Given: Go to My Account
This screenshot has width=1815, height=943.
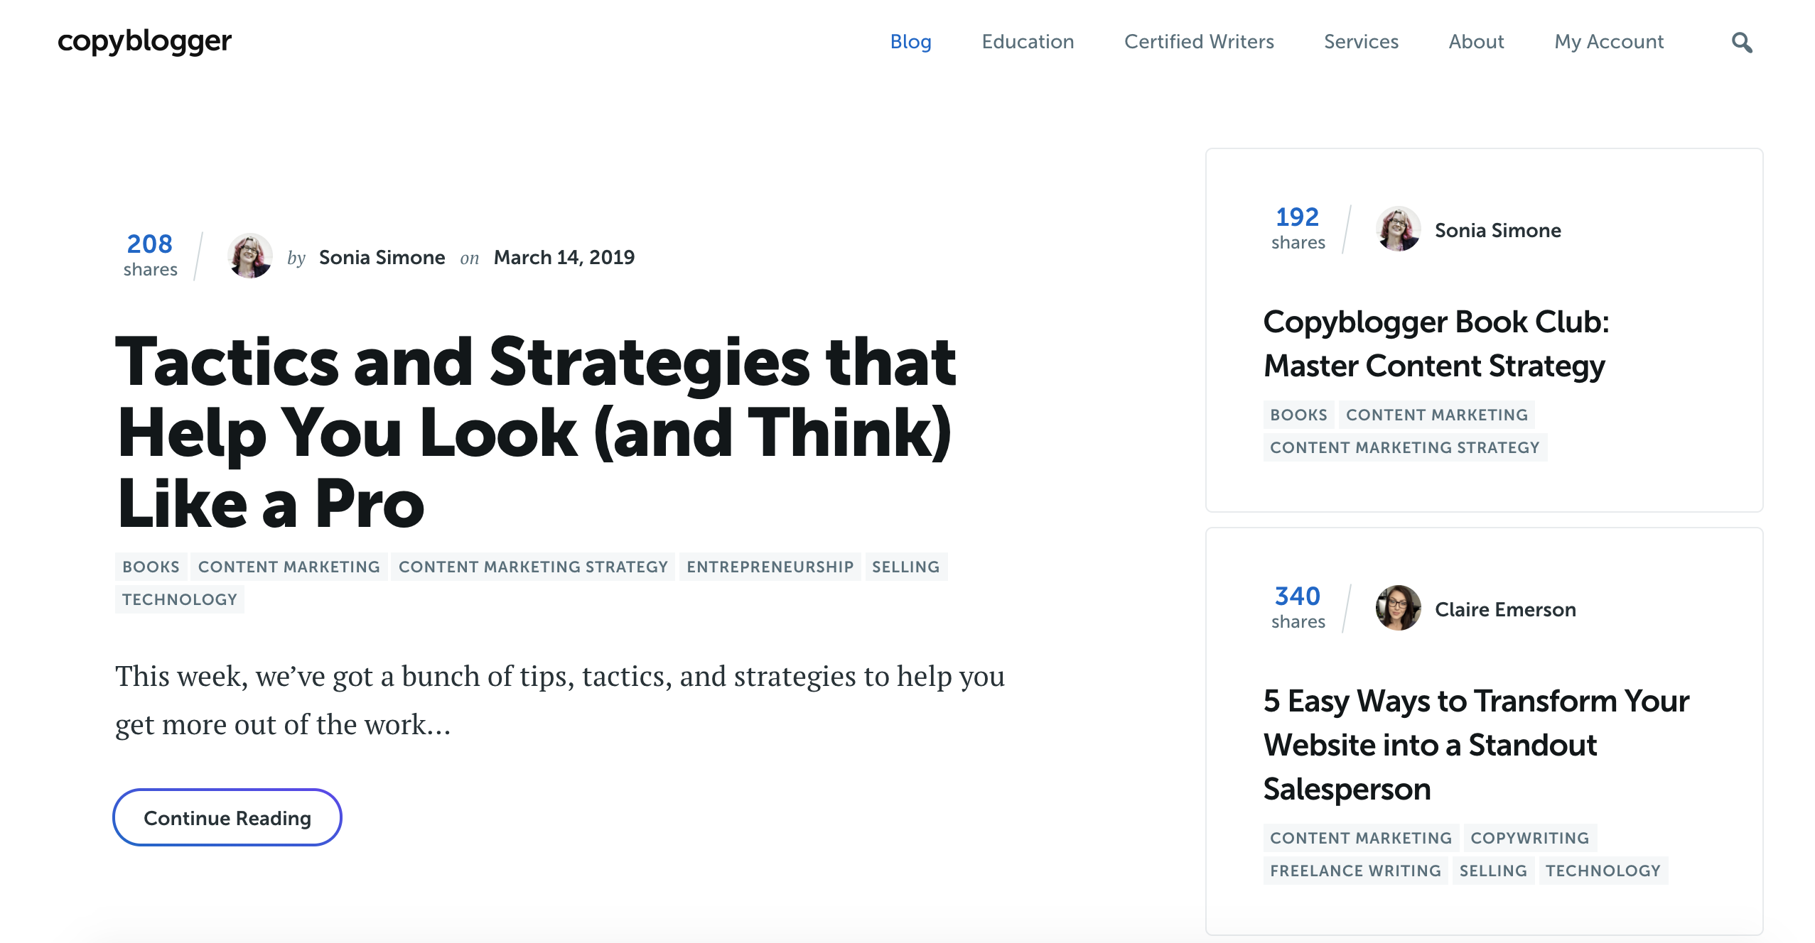Looking at the screenshot, I should click(1609, 42).
